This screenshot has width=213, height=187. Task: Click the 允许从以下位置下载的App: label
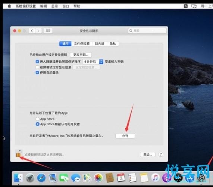[x=49, y=113]
